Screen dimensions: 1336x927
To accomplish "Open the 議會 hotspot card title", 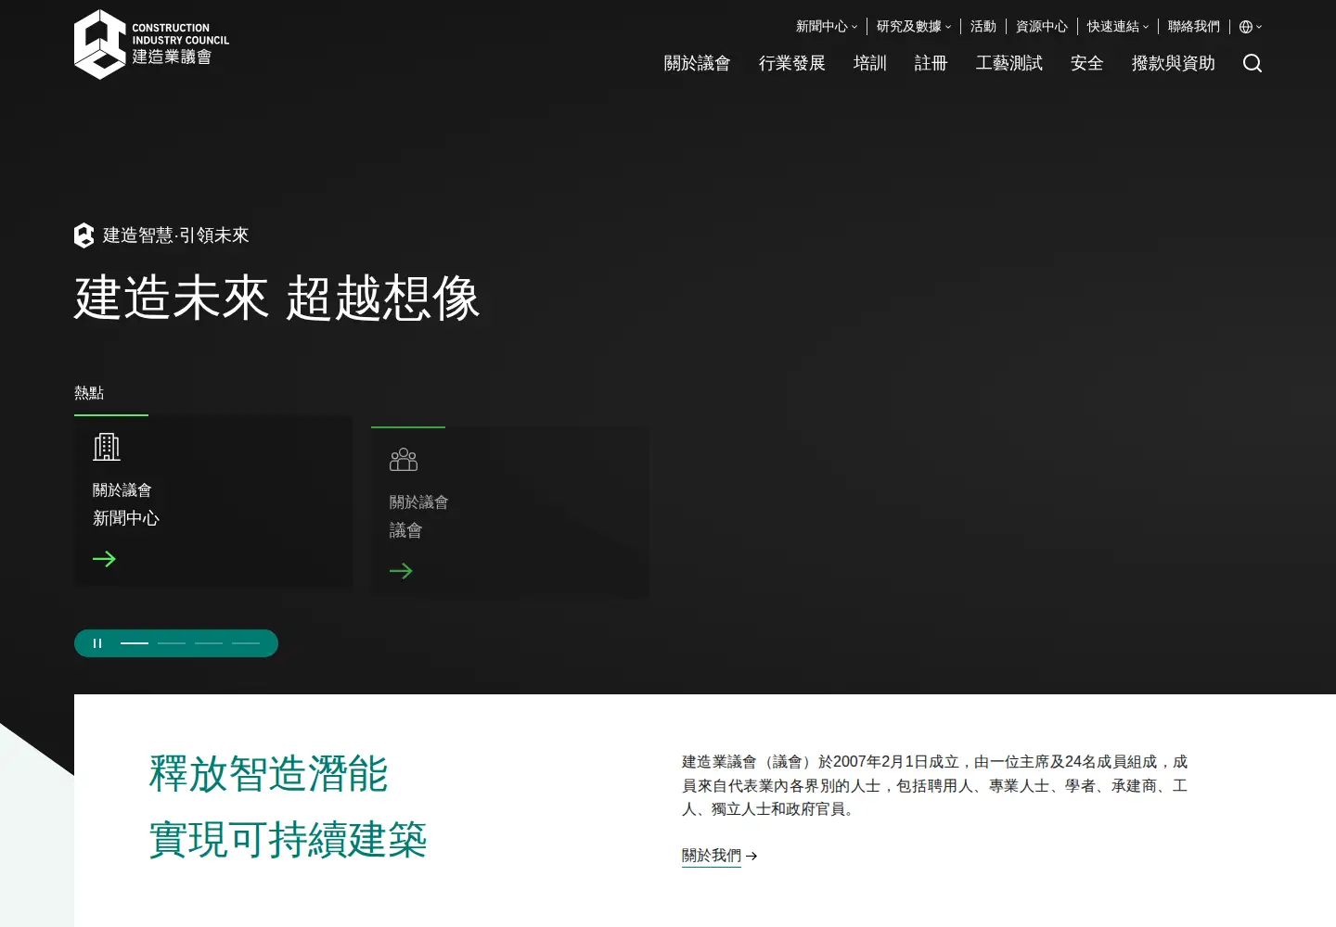I will tap(406, 530).
